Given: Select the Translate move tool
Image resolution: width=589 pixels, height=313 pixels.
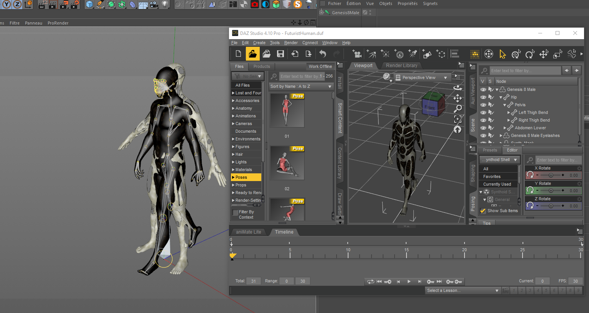Looking at the screenshot, I should 544,54.
